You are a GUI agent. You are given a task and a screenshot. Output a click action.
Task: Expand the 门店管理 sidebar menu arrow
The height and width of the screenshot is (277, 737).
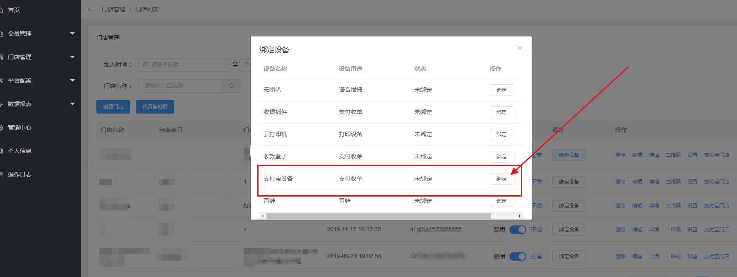(x=72, y=57)
